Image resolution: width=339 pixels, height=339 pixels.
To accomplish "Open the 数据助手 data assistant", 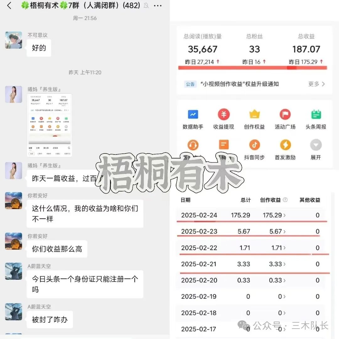I will pyautogui.click(x=193, y=118).
